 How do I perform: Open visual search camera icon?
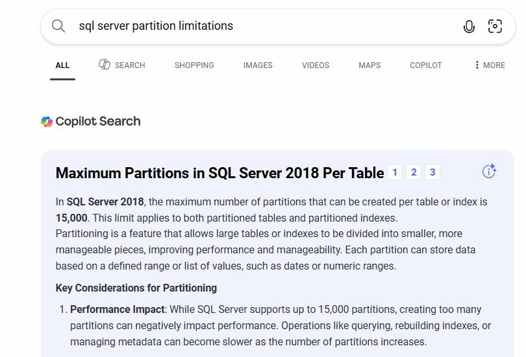495,27
